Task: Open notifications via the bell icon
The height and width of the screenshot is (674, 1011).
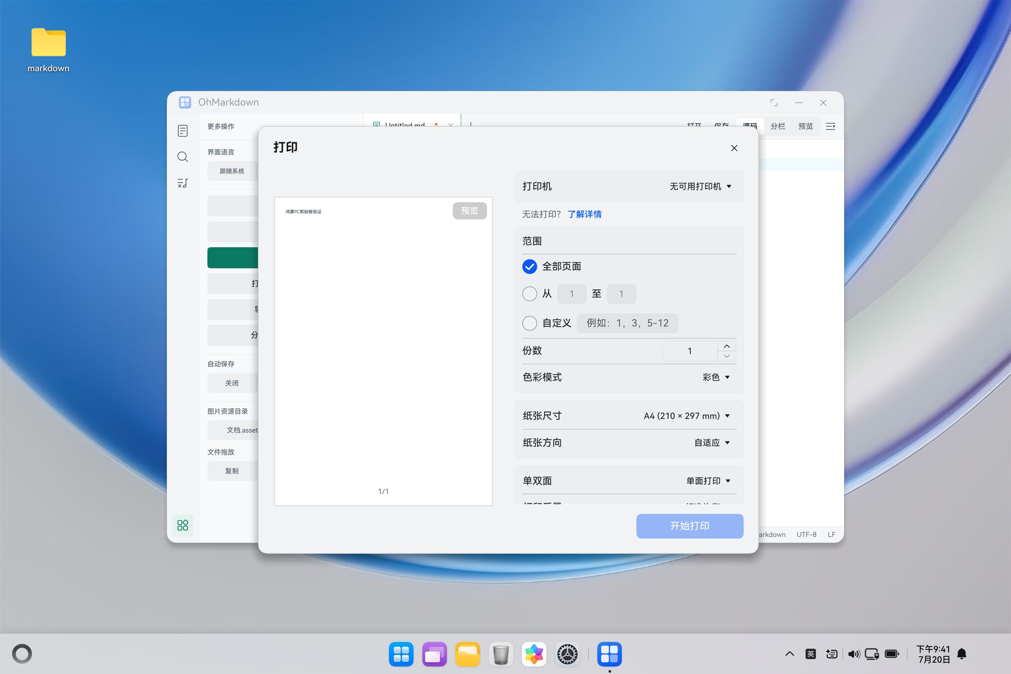Action: click(962, 654)
